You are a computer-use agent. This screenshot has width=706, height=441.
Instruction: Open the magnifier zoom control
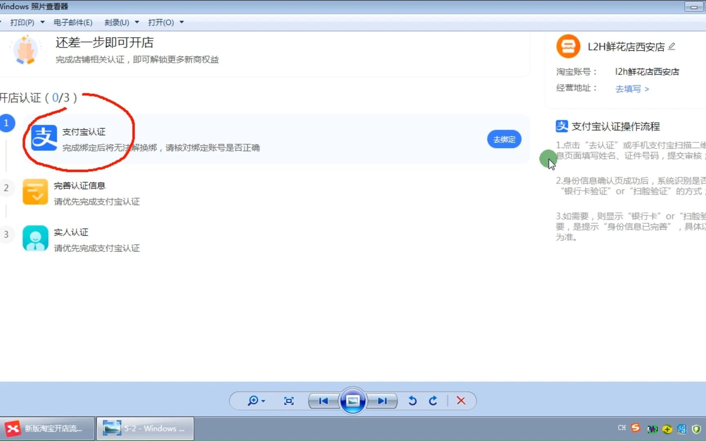[256, 401]
